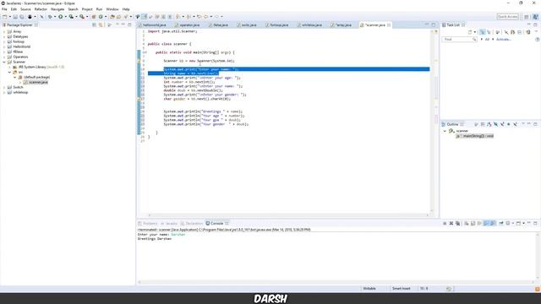
Task: Collapse the src folder node
Action: coord(9,72)
